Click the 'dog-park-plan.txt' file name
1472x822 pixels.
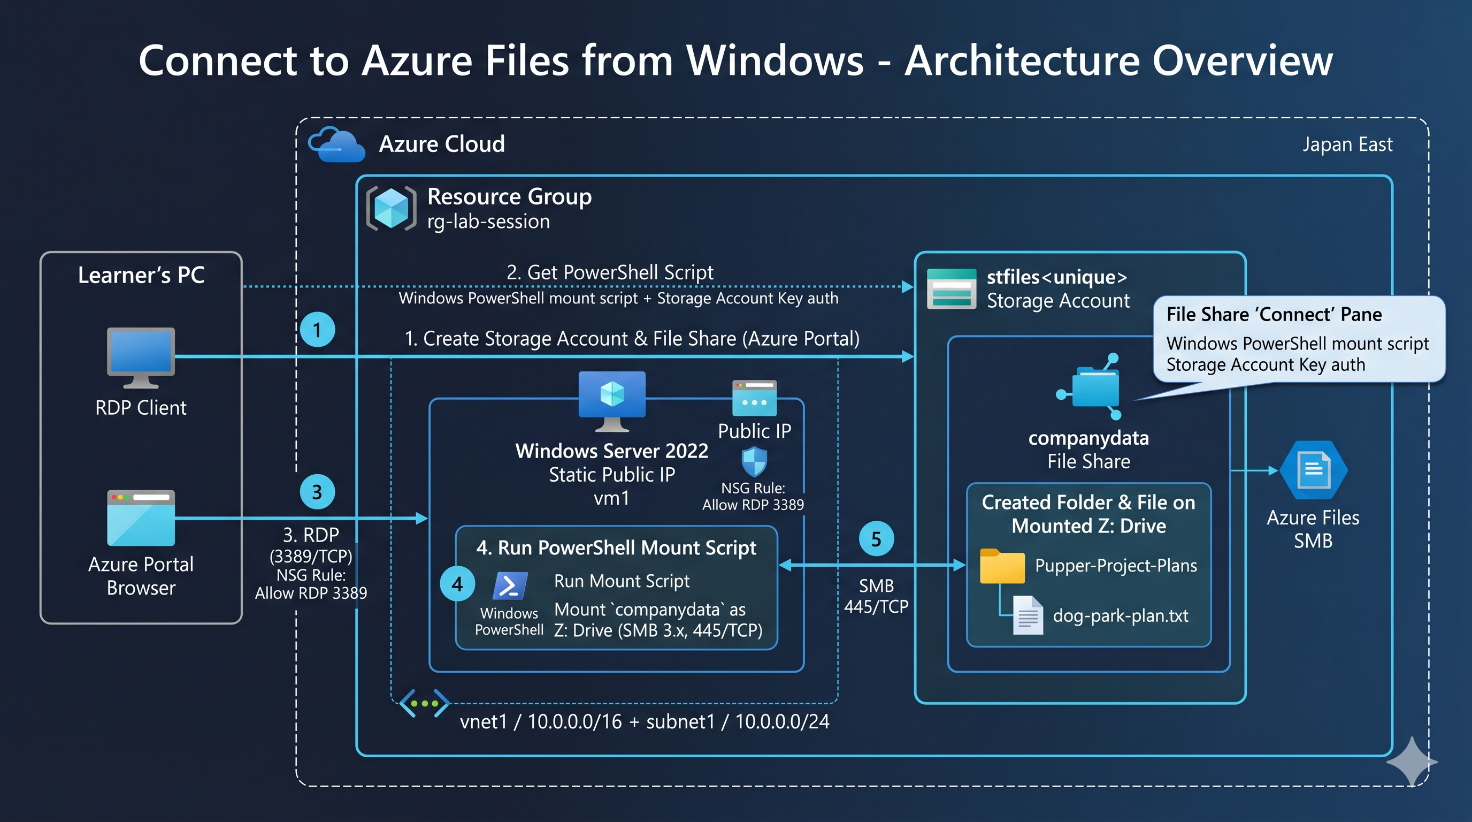pos(1121,615)
